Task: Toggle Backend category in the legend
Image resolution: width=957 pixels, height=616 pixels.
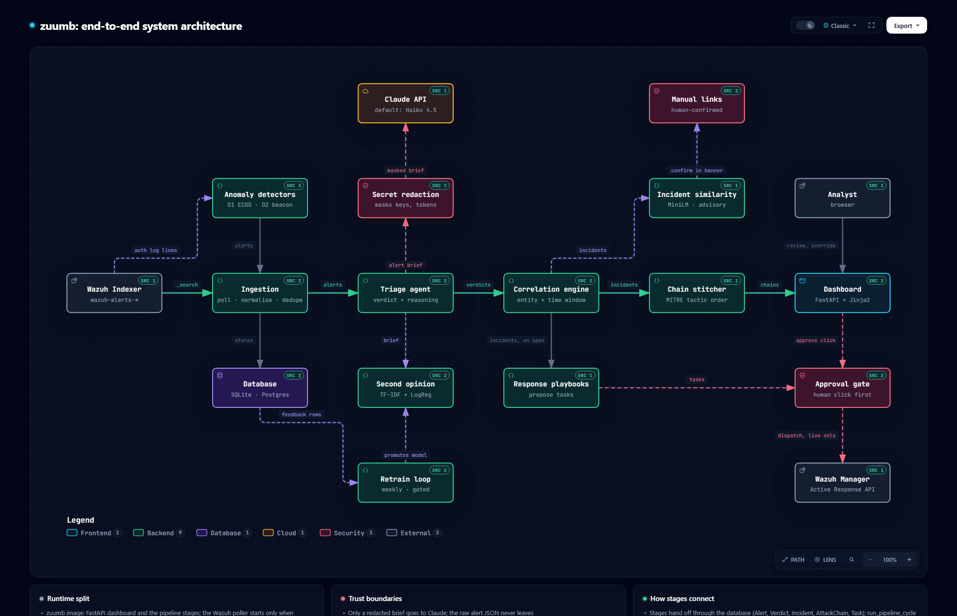Action: (x=159, y=533)
